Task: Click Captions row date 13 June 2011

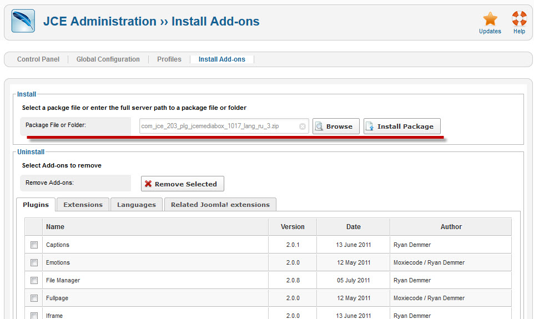Action: [353, 245]
